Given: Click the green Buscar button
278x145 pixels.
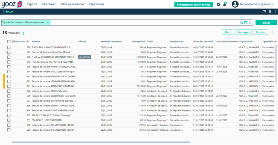Looking at the screenshot, I should coord(266,23).
